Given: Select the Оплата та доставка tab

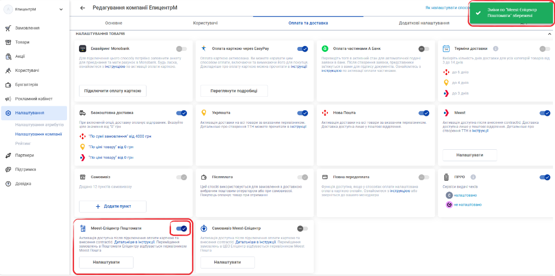Looking at the screenshot, I should [x=308, y=23].
